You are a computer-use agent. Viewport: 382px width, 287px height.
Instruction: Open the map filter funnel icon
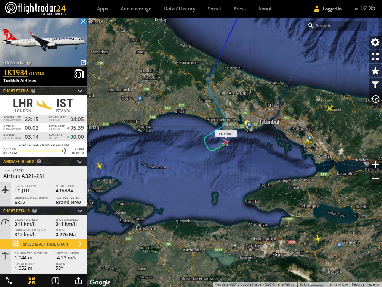pos(375,85)
